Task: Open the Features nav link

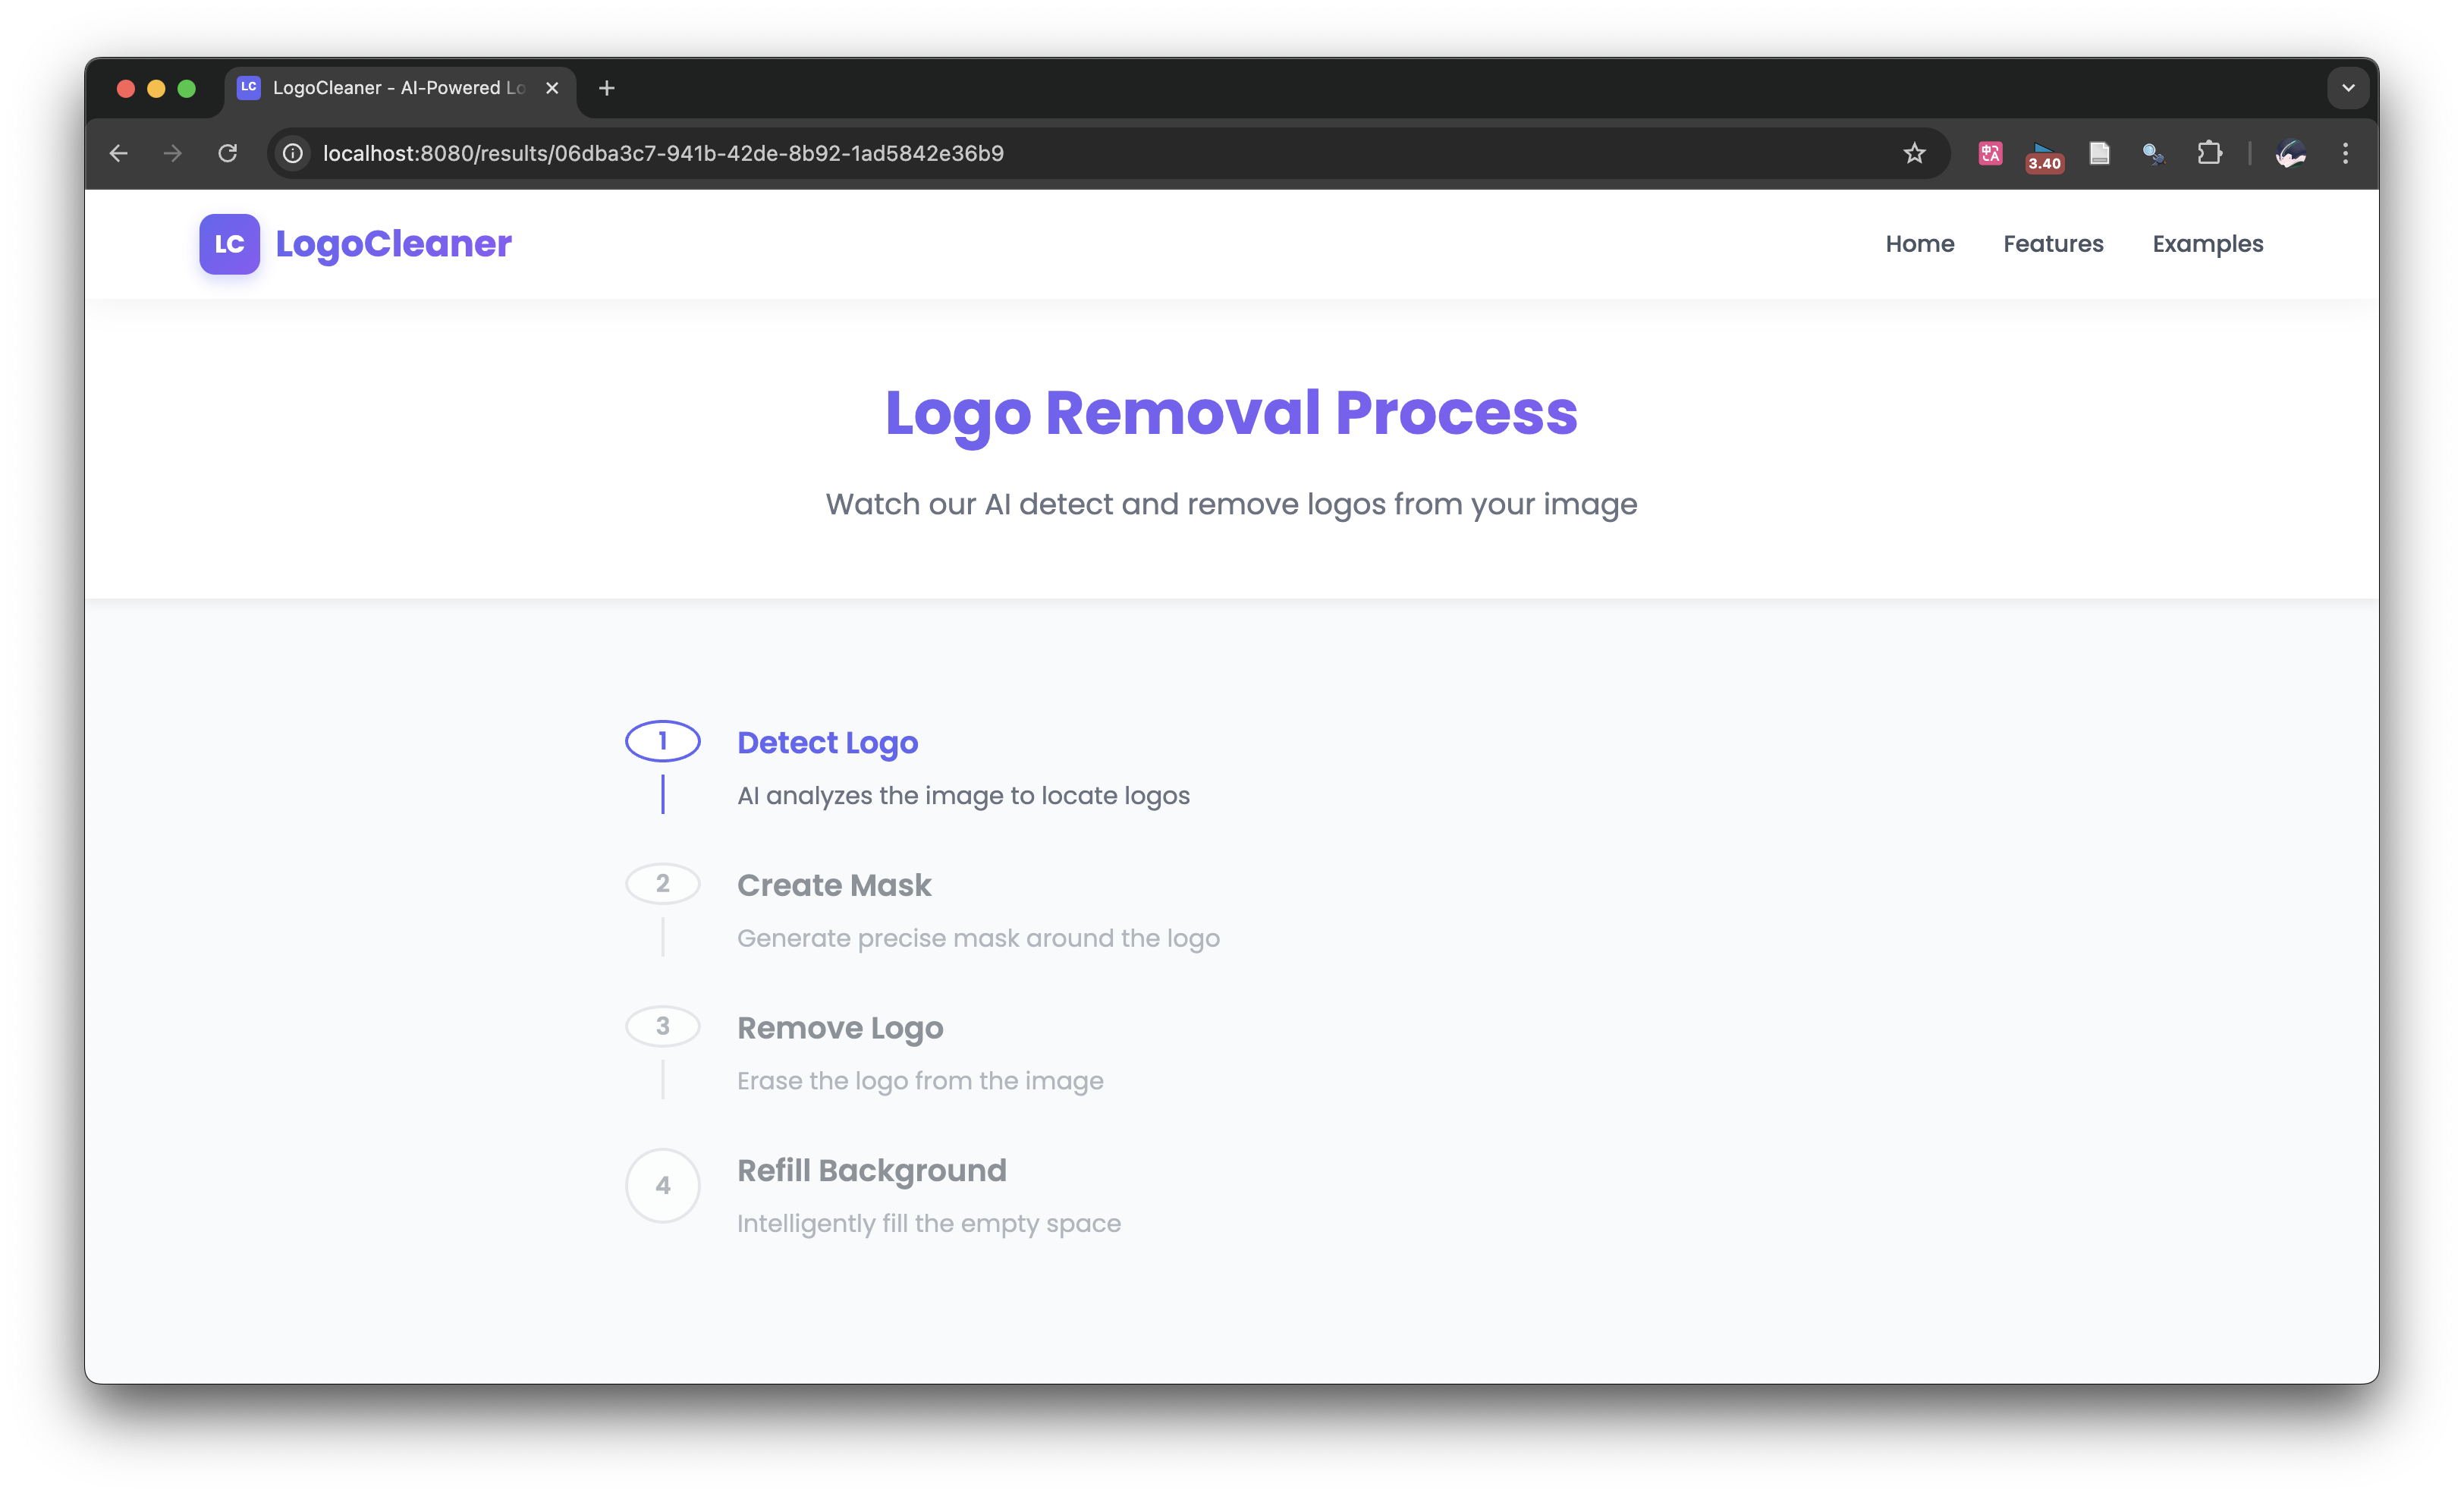Action: (x=2053, y=243)
